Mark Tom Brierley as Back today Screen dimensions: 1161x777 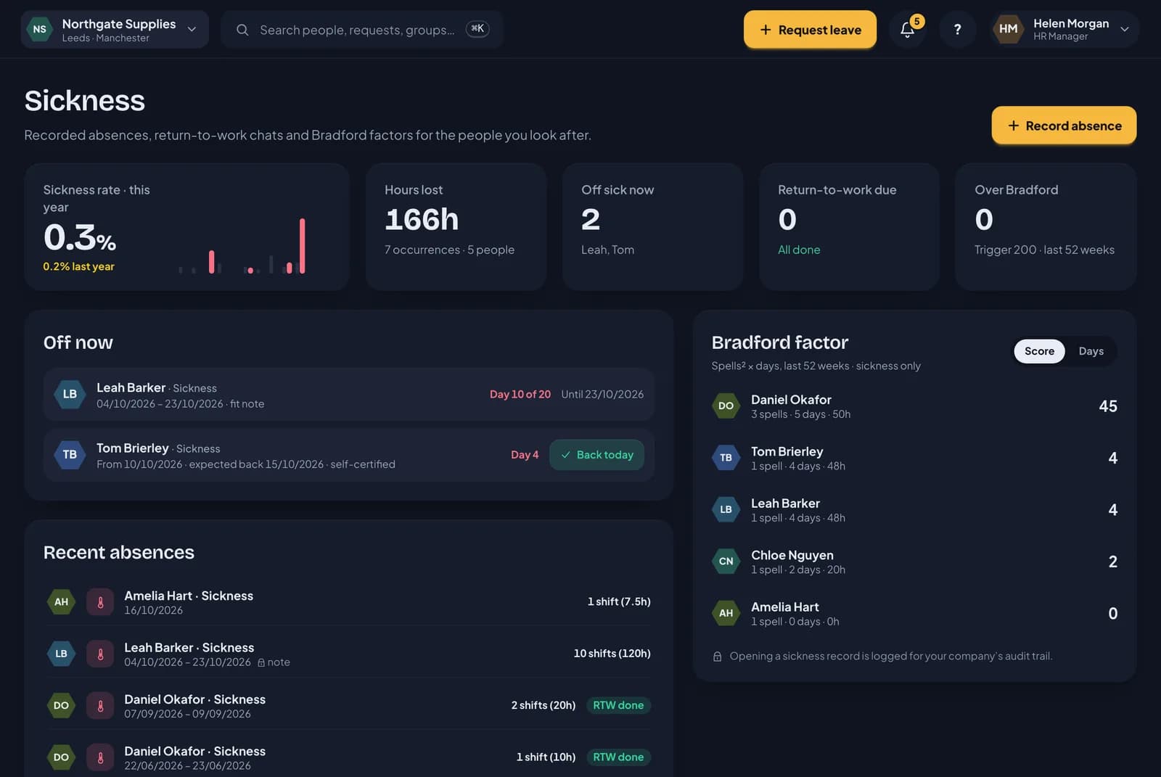tap(596, 455)
